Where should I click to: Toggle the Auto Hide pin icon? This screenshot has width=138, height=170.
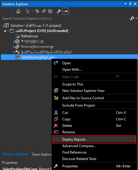[x=130, y=4]
